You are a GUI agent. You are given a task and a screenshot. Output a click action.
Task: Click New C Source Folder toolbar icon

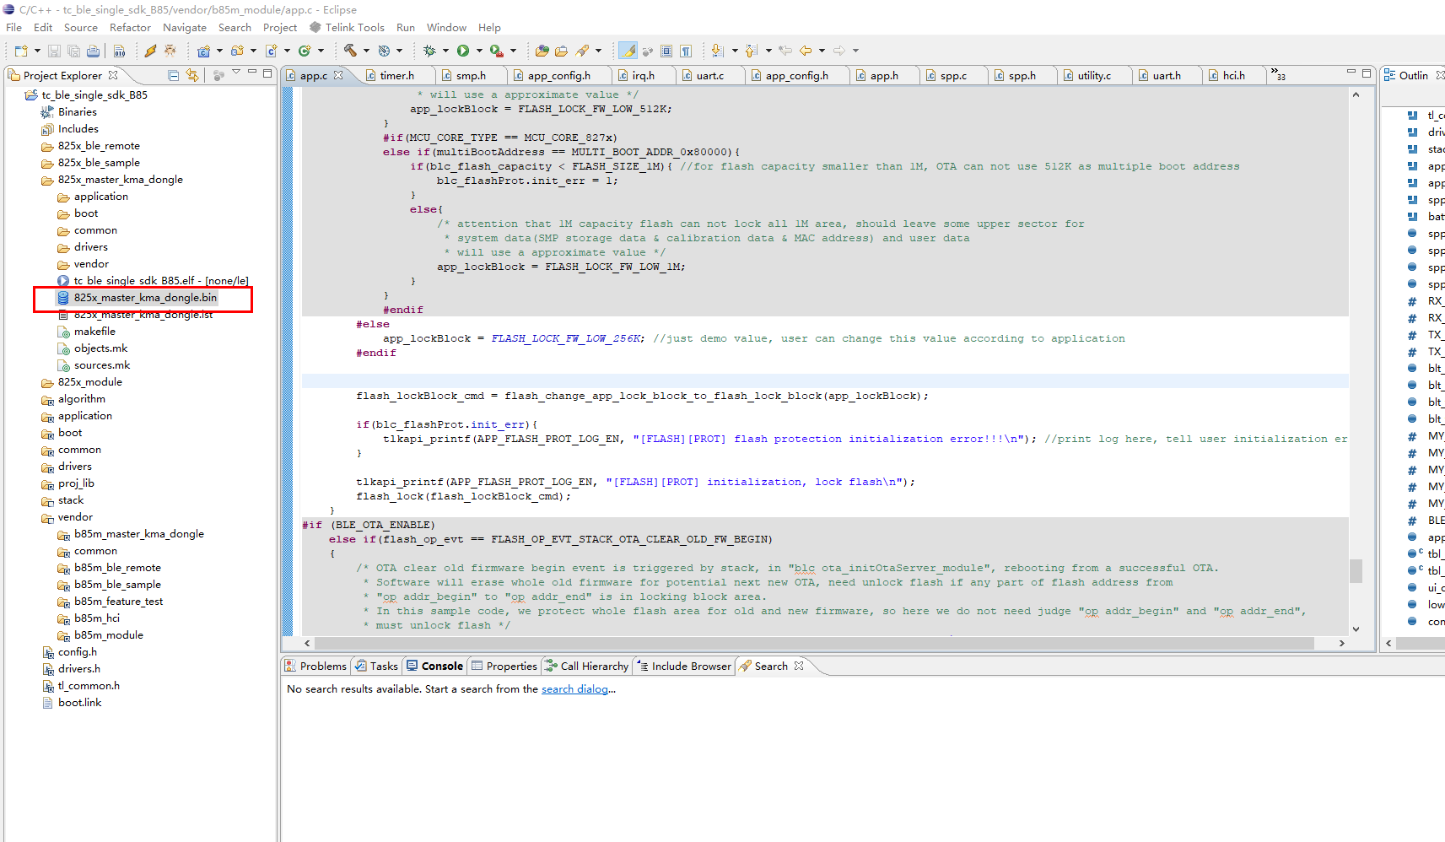(x=237, y=51)
